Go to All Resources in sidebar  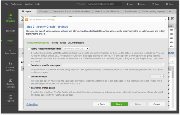click(x=10, y=52)
